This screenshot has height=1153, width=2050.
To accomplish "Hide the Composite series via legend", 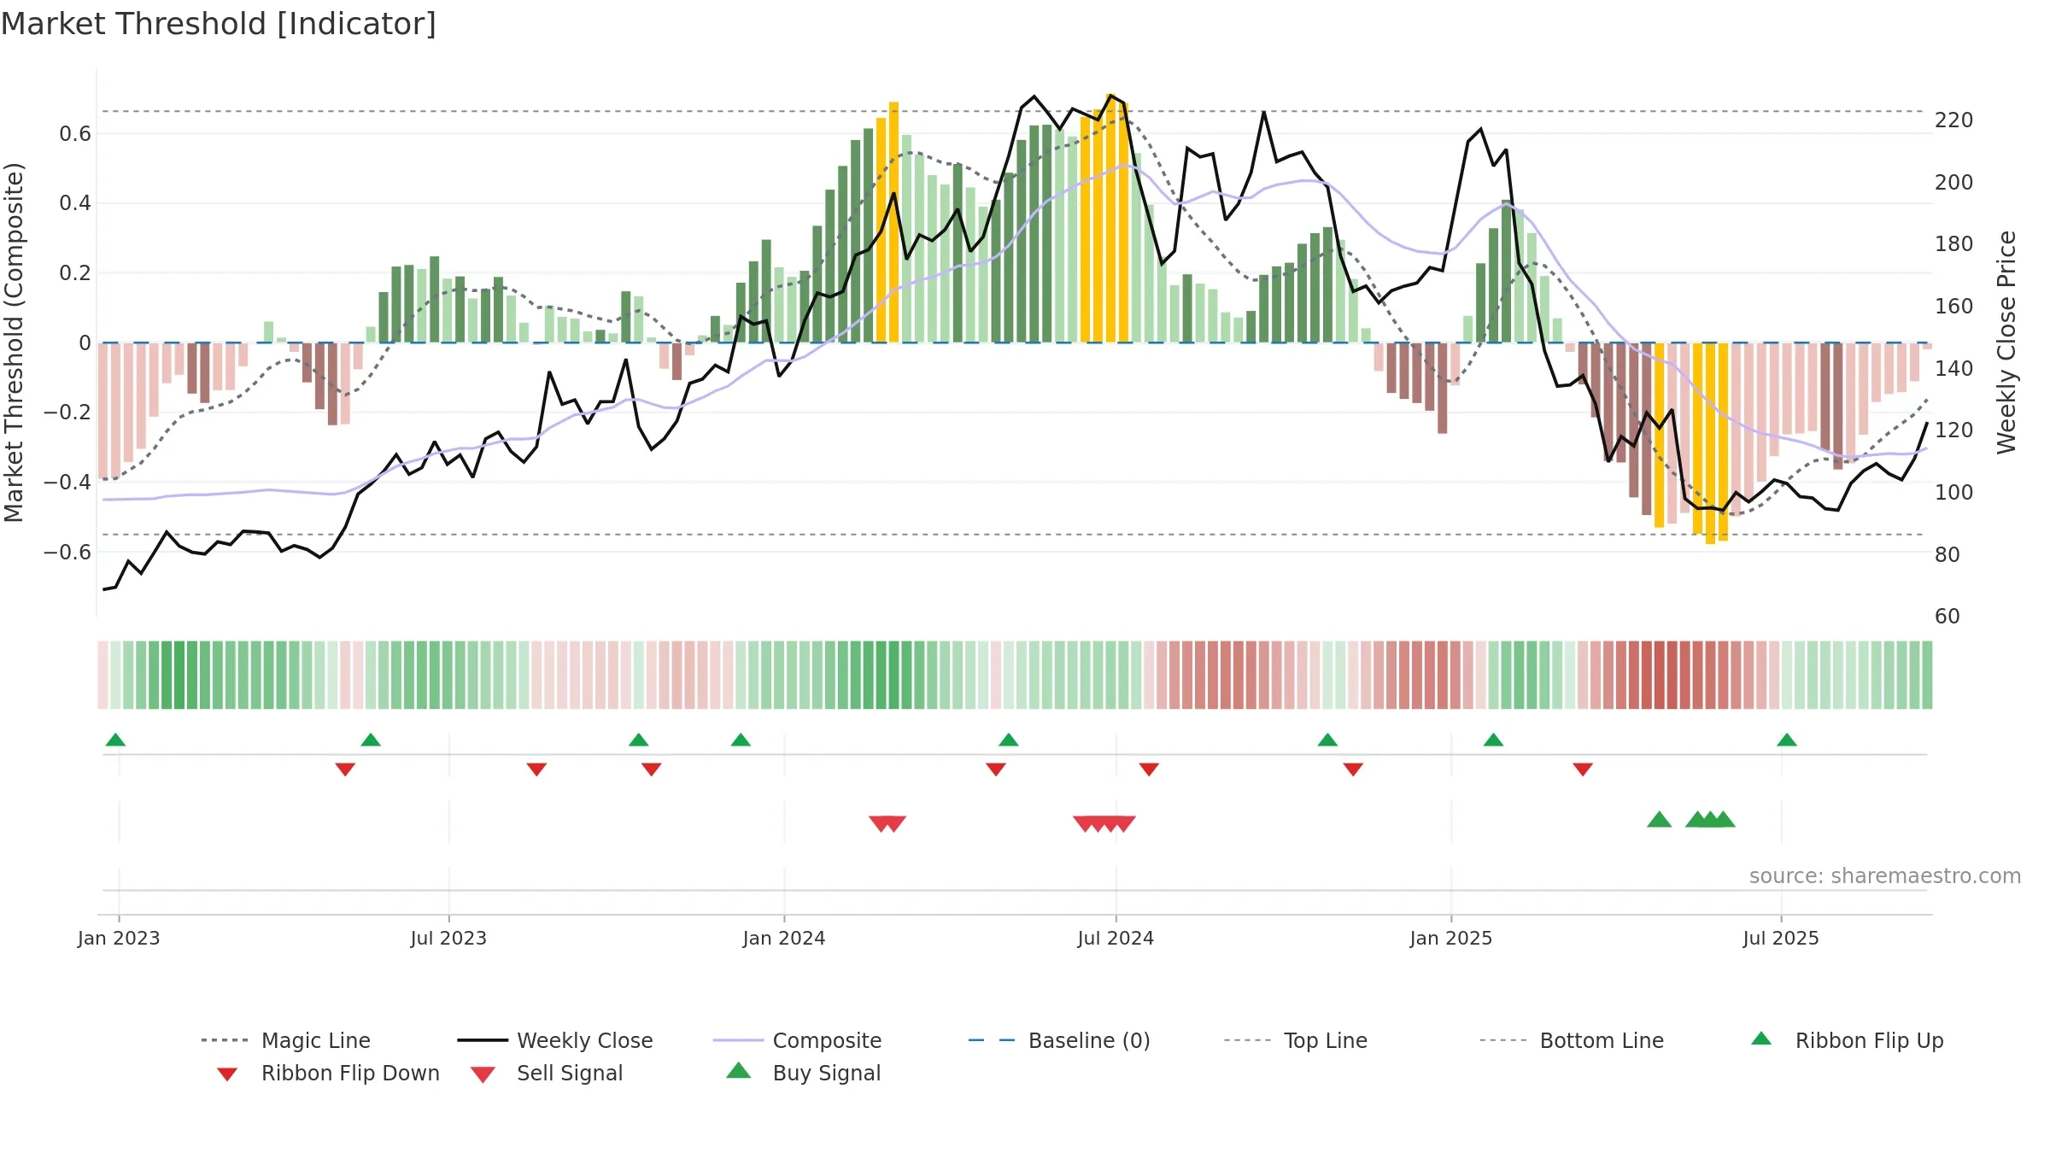I will click(x=797, y=1040).
